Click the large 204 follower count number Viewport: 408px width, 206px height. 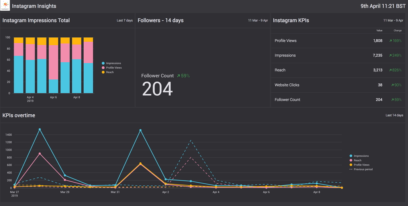pyautogui.click(x=157, y=89)
